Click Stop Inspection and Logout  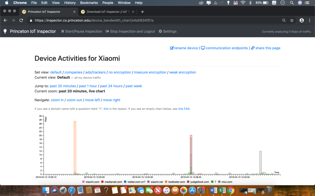(130, 31)
